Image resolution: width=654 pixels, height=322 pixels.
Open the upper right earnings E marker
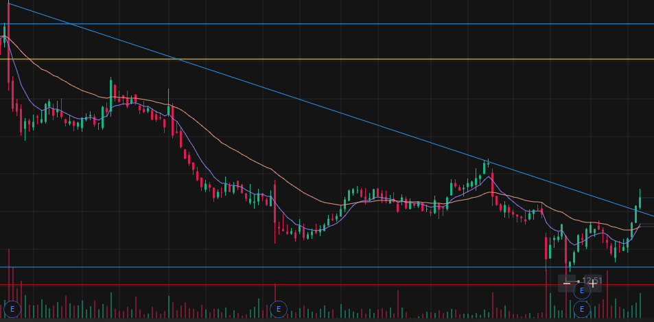582,290
